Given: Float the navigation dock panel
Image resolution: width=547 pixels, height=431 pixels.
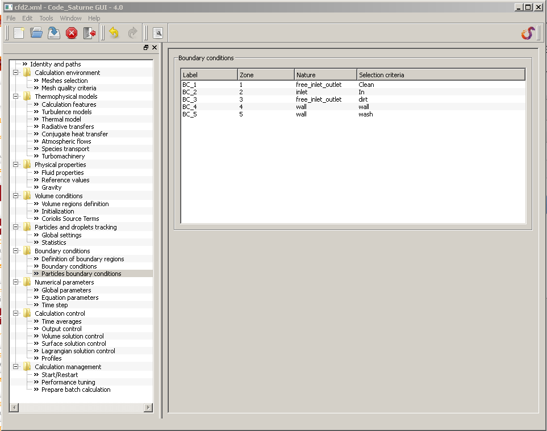Looking at the screenshot, I should tap(146, 48).
